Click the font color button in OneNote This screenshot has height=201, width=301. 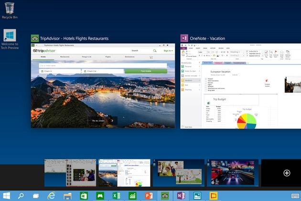tap(218, 56)
